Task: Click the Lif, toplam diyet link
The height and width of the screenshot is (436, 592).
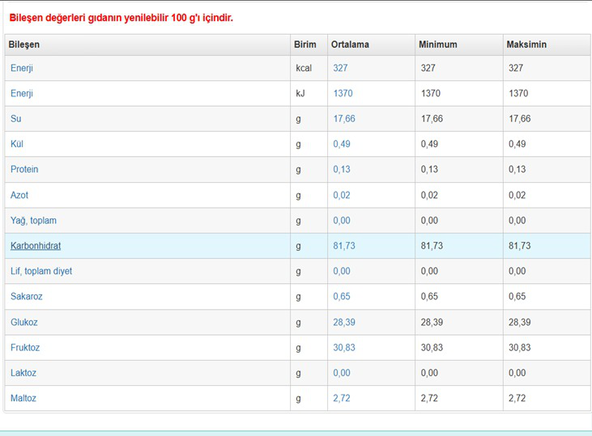Action: pyautogui.click(x=41, y=271)
